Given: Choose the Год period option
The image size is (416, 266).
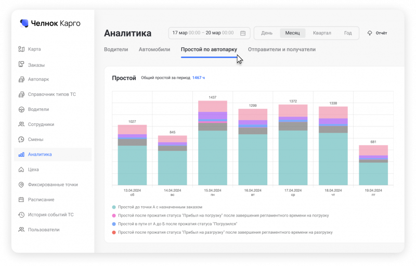Looking at the screenshot, I should pos(348,33).
